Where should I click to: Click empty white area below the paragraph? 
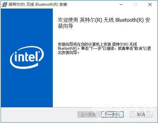105,81
